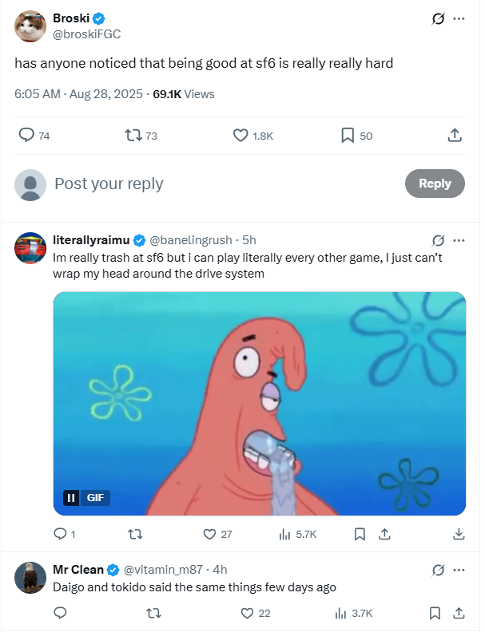The image size is (485, 632).
Task: Open Broski's cat profile picture
Action: (x=30, y=26)
